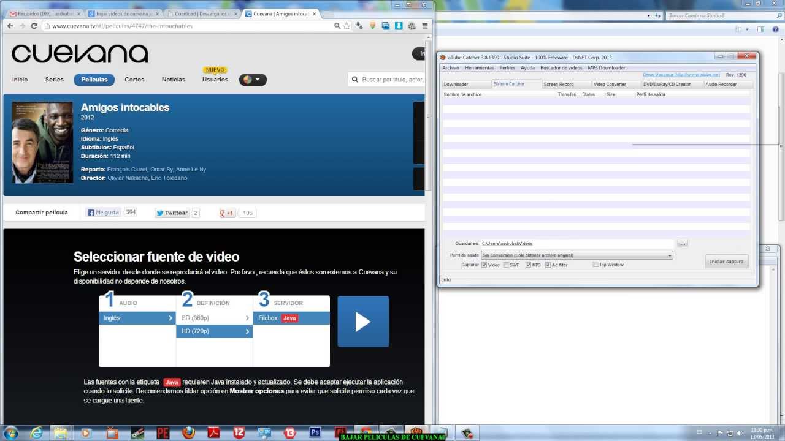Open Ayuda menu in aTube Catcher
Image resolution: width=785 pixels, height=441 pixels.
527,68
